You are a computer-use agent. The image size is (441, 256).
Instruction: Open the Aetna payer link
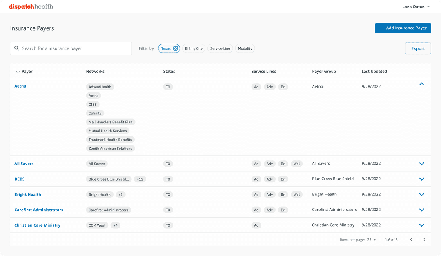tap(20, 86)
